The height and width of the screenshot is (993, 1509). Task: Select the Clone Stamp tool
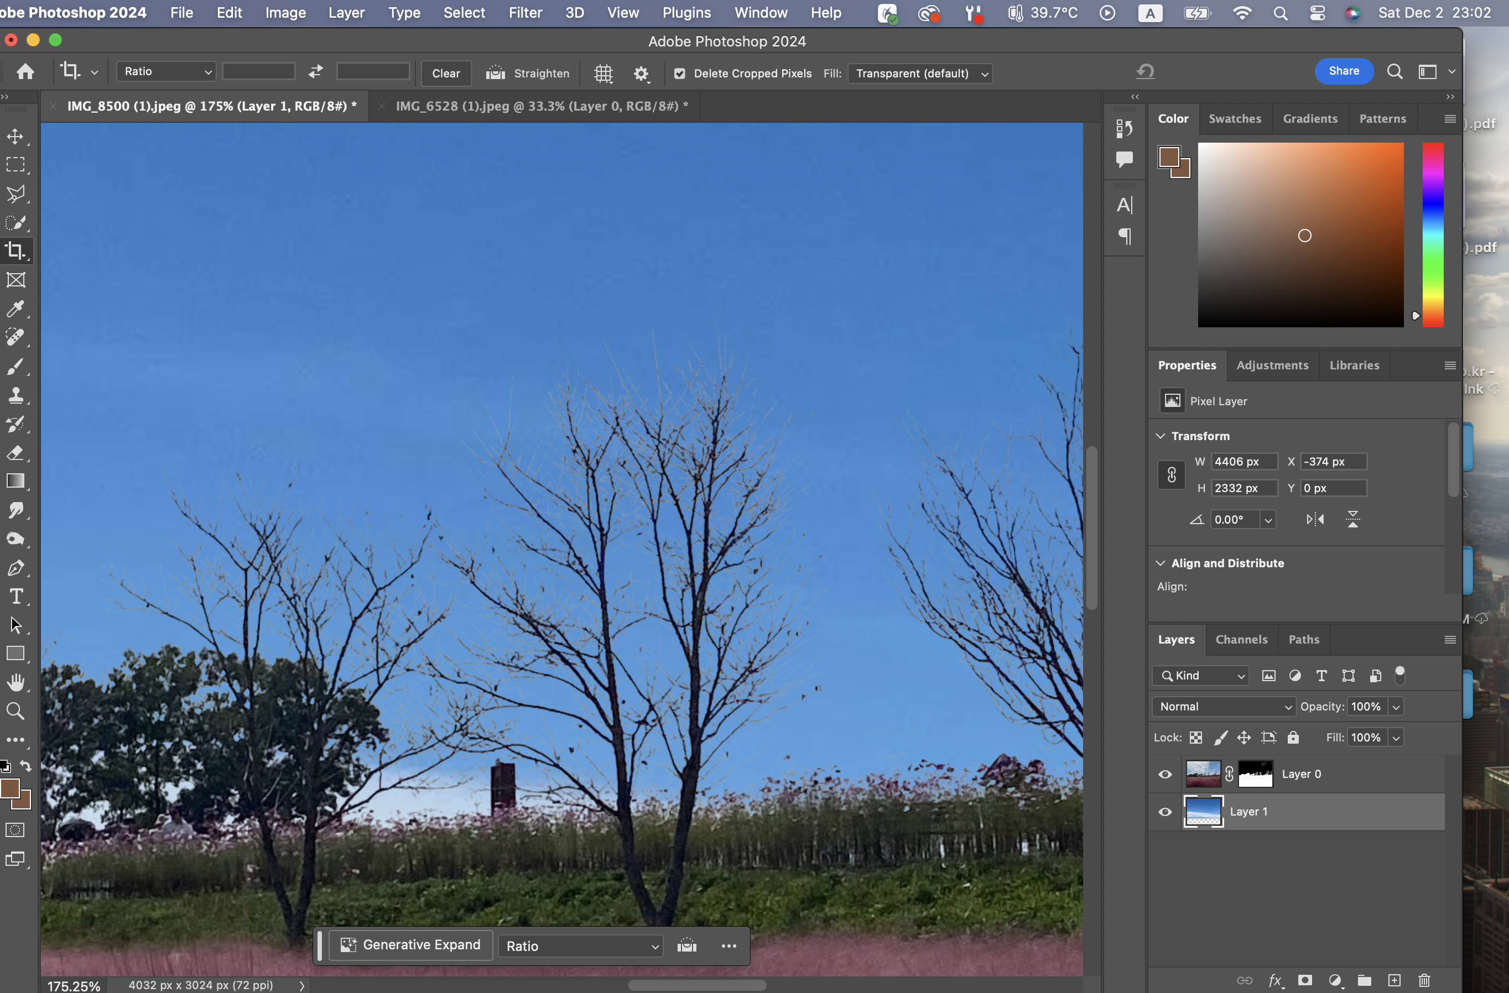tap(15, 395)
